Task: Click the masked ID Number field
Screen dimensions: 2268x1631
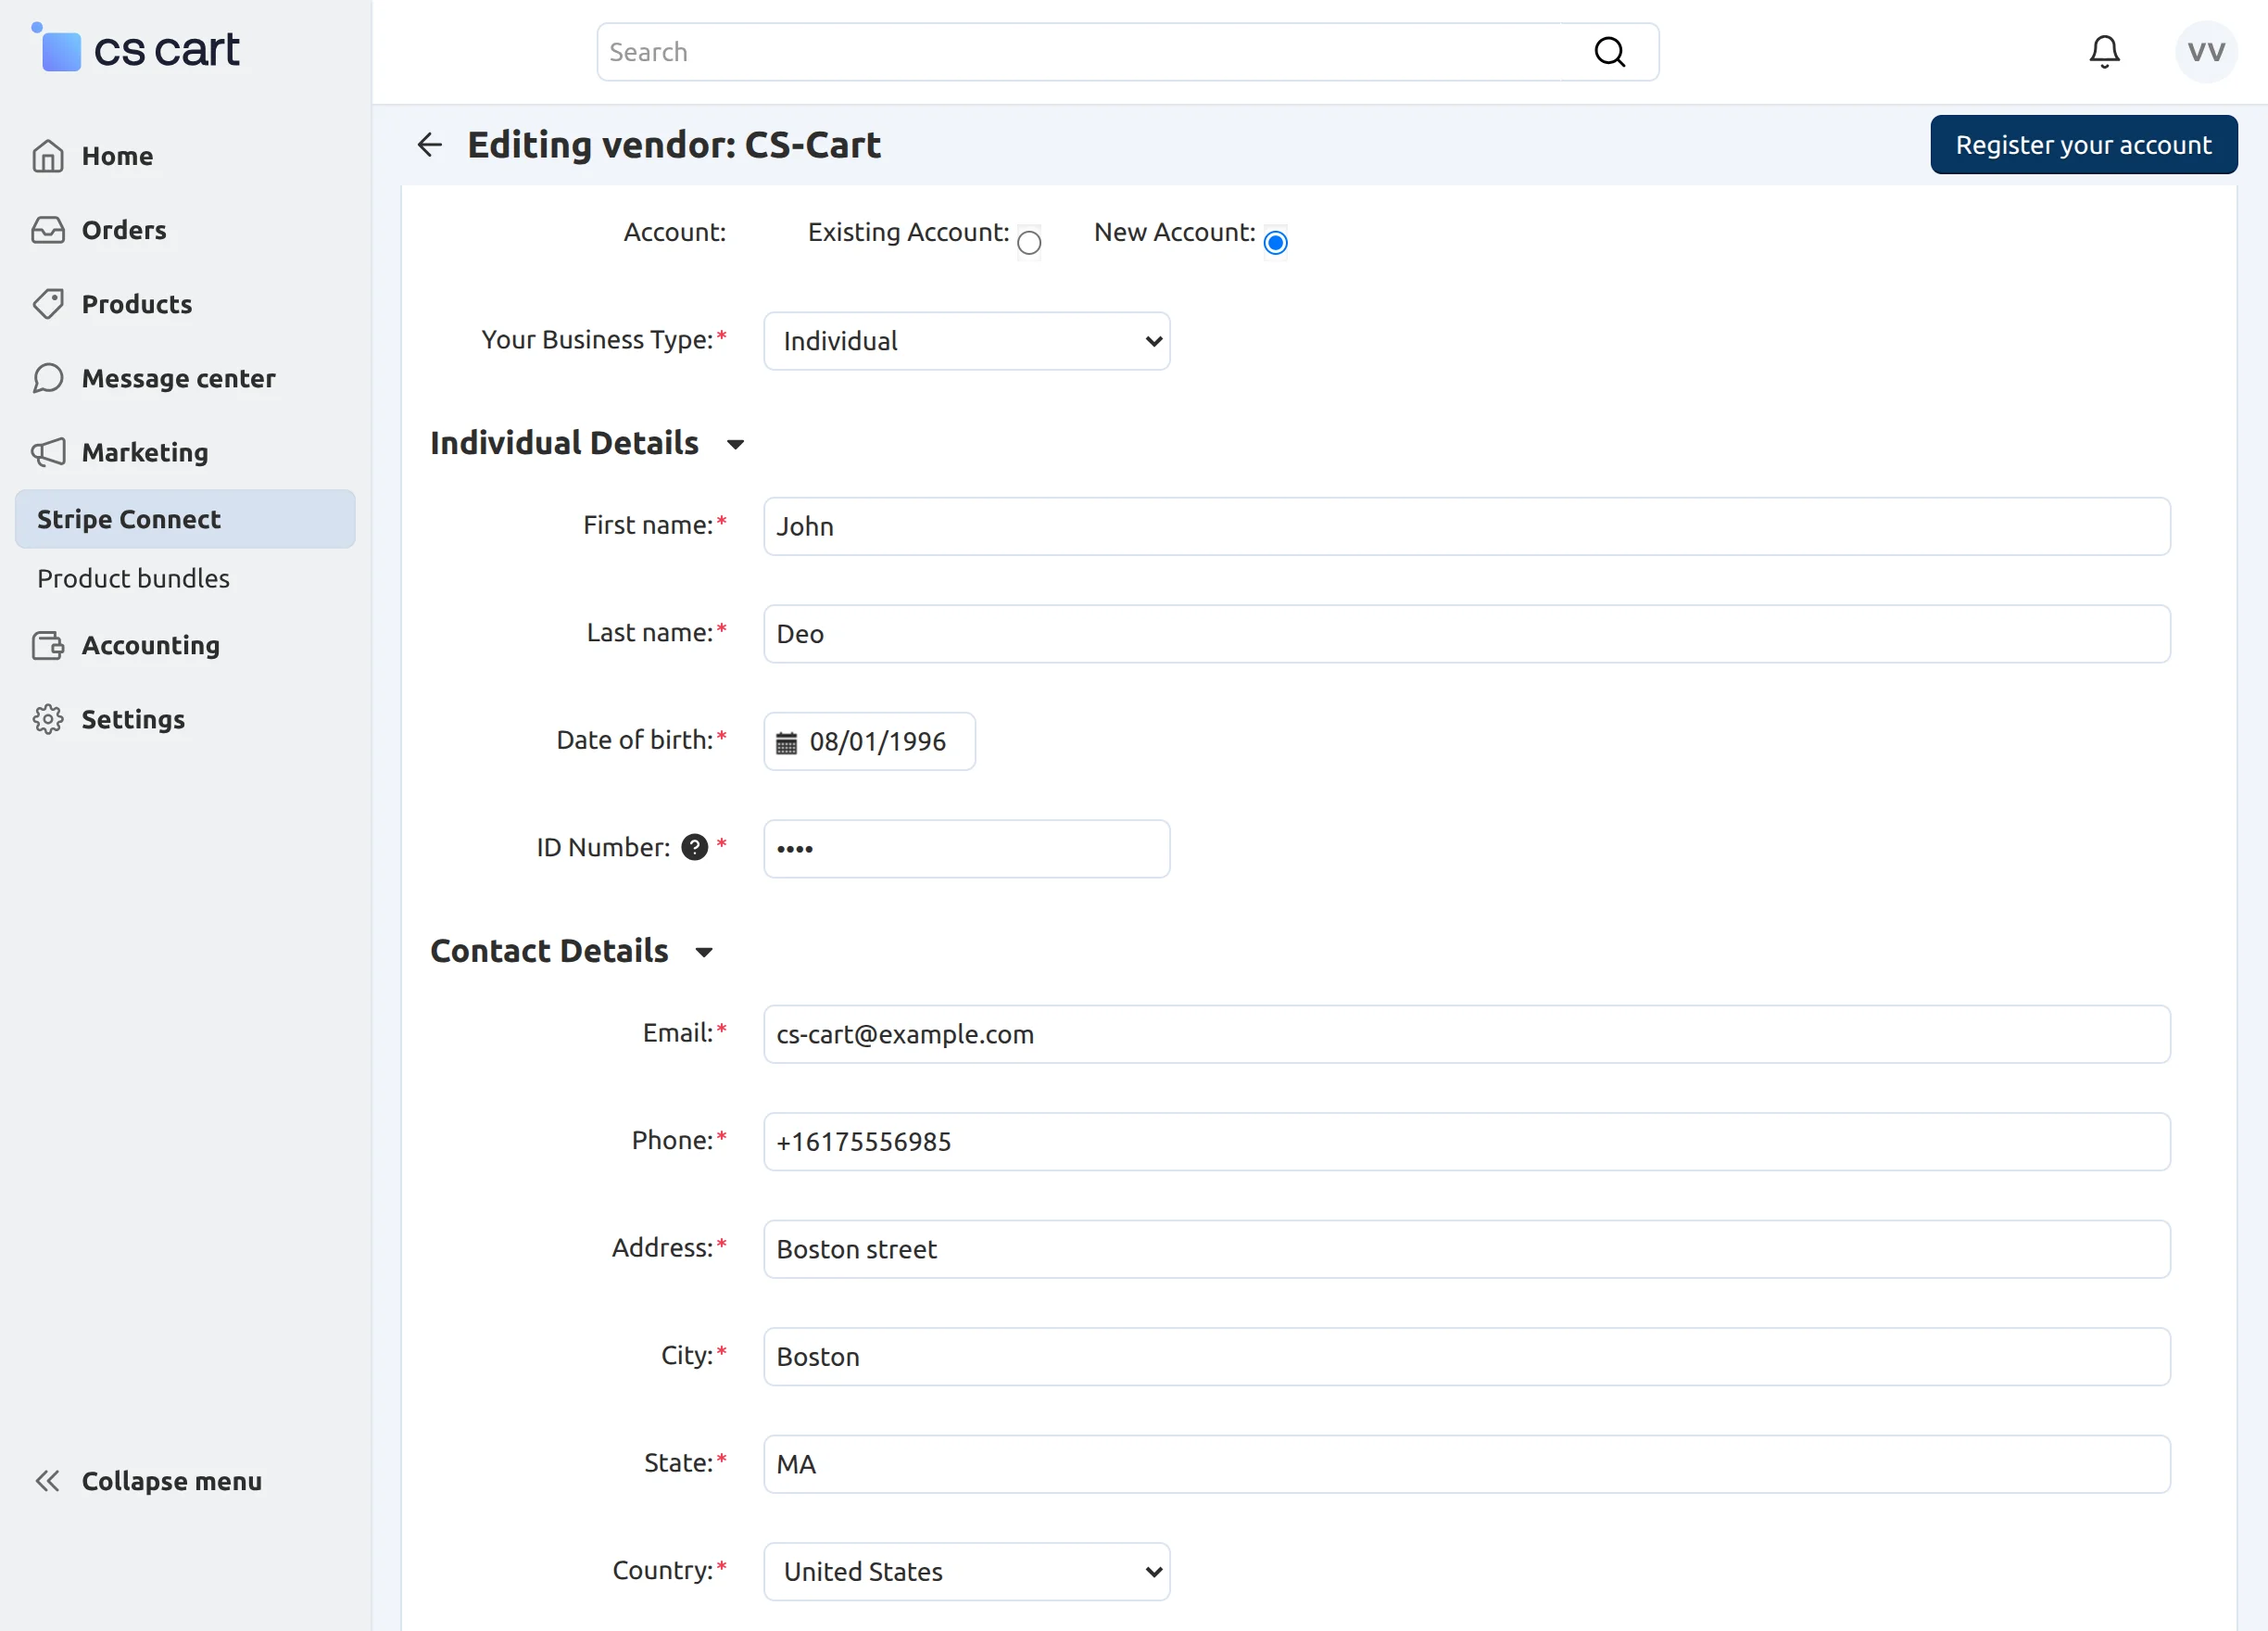Action: coord(966,849)
